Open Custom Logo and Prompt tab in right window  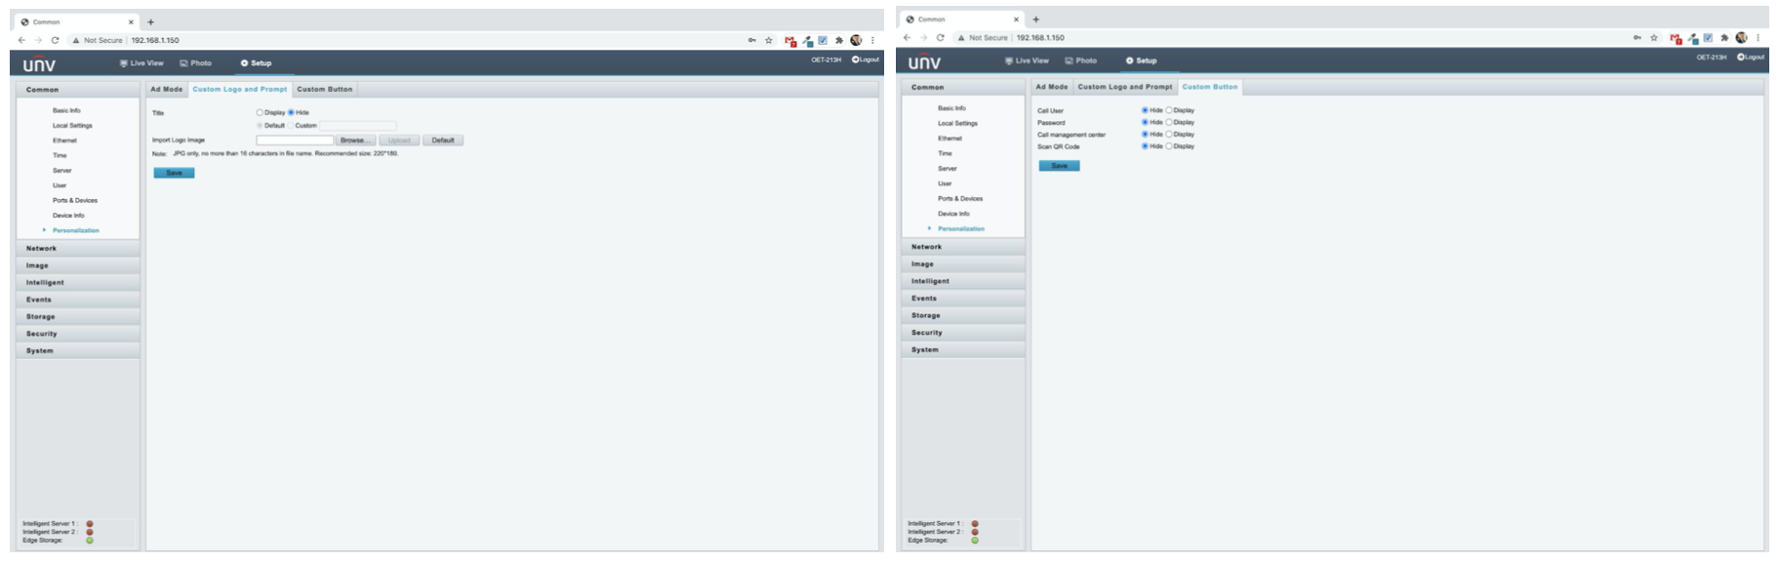click(x=1125, y=87)
